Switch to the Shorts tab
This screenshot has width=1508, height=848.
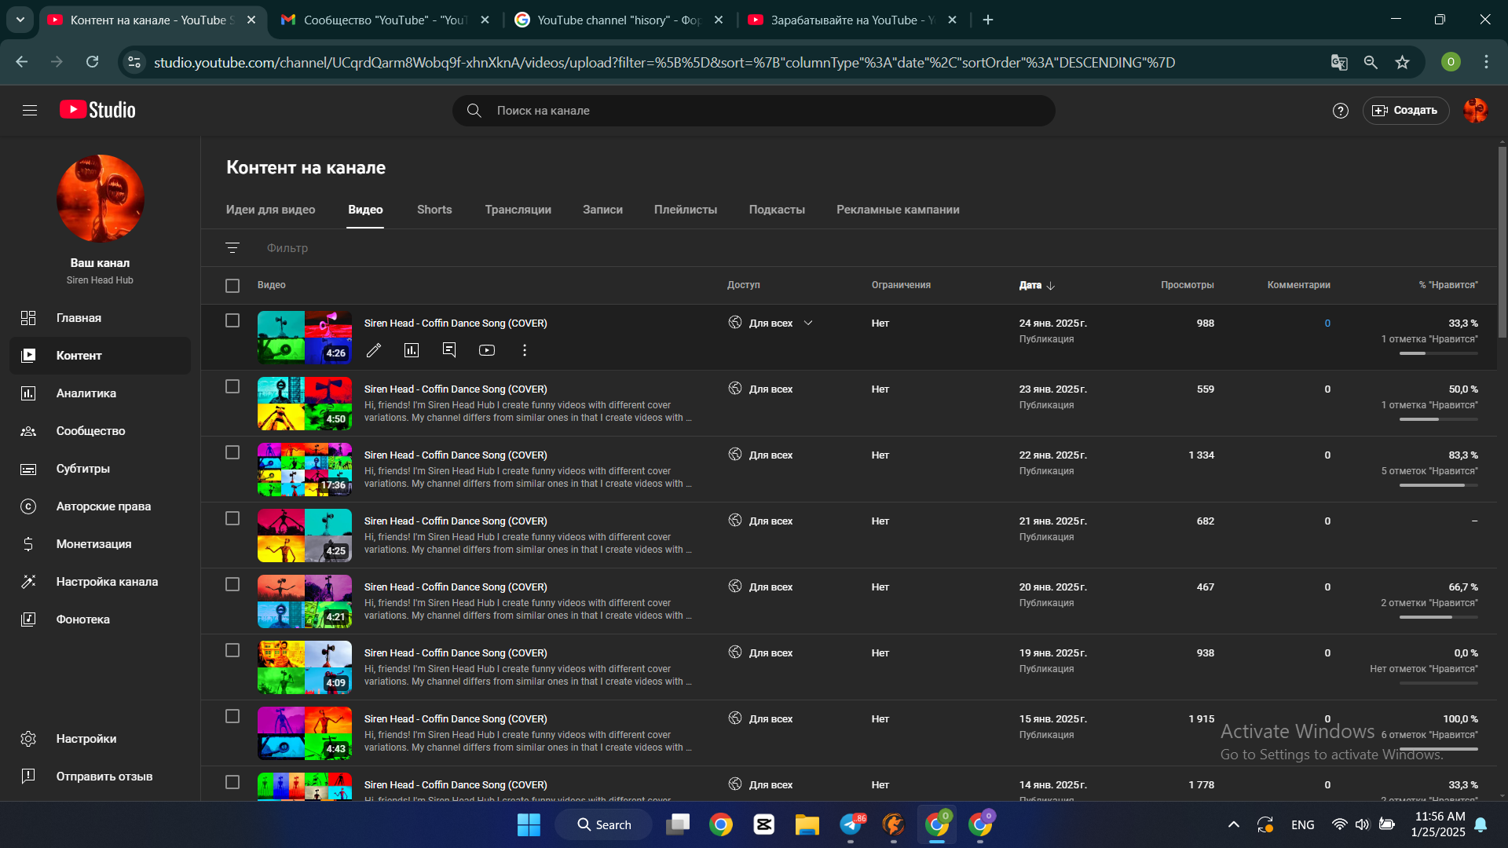click(x=434, y=210)
